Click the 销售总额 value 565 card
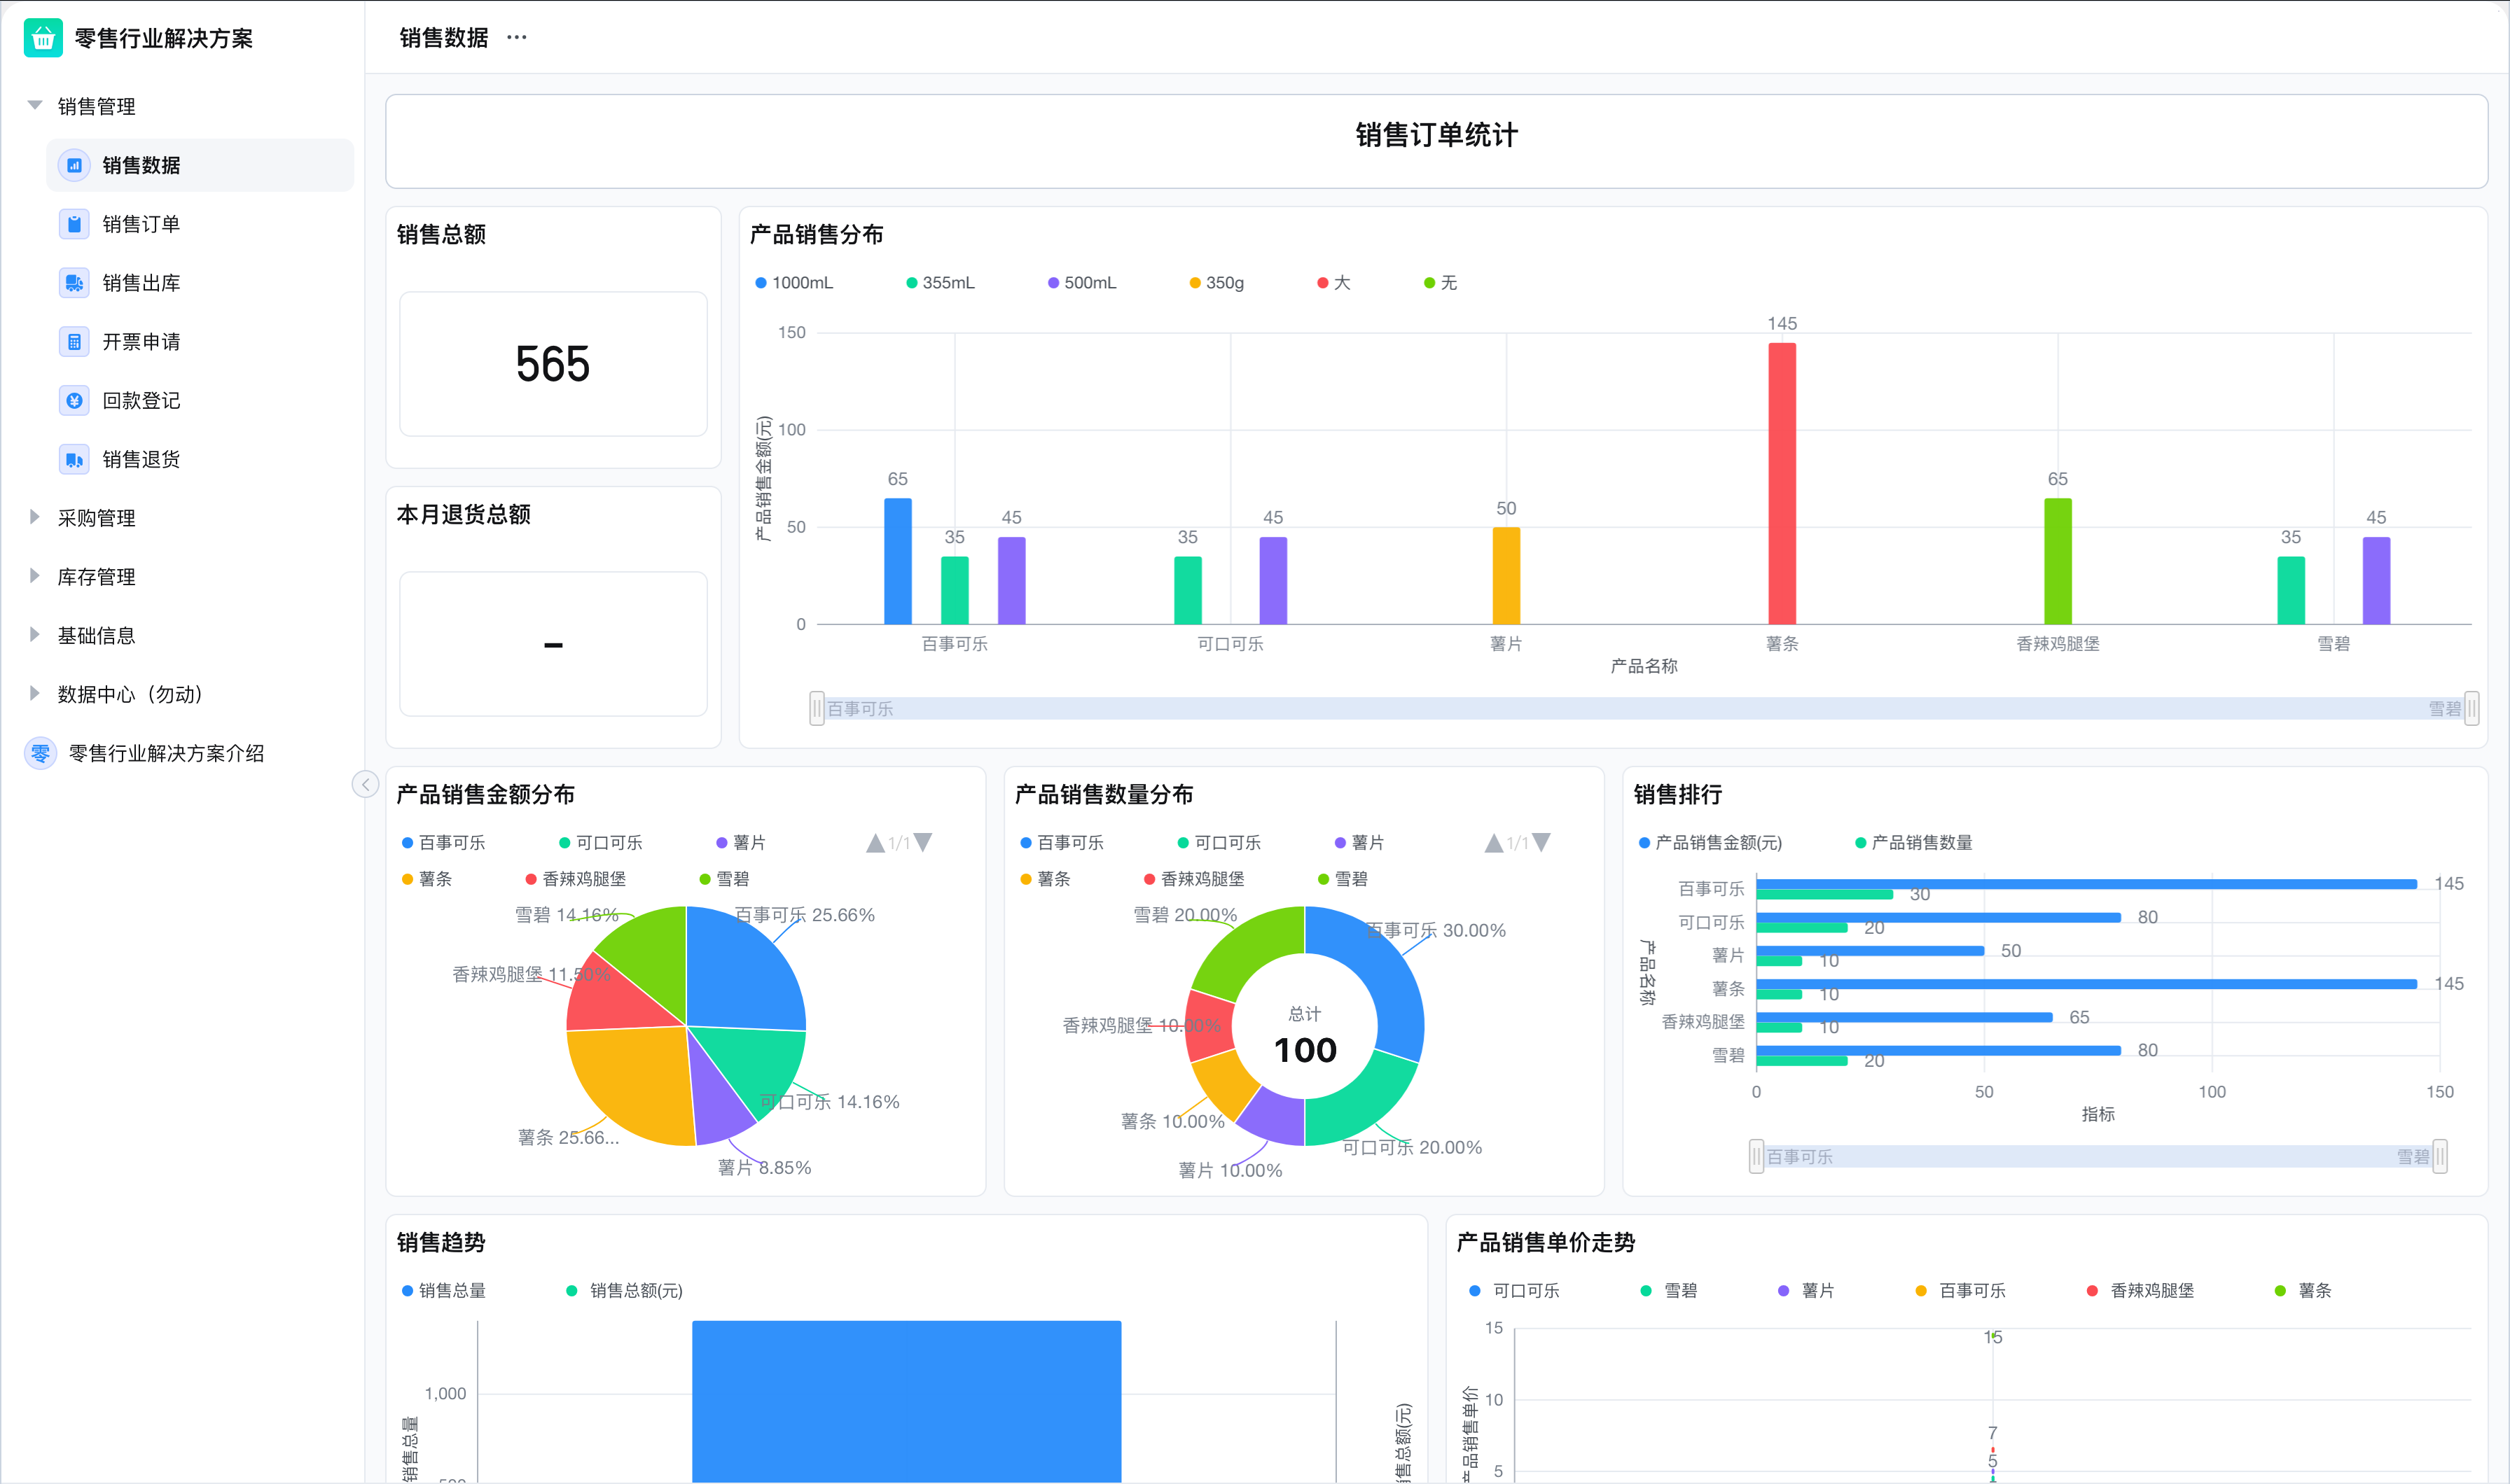Screen dimensions: 2510x1484 click(553, 364)
